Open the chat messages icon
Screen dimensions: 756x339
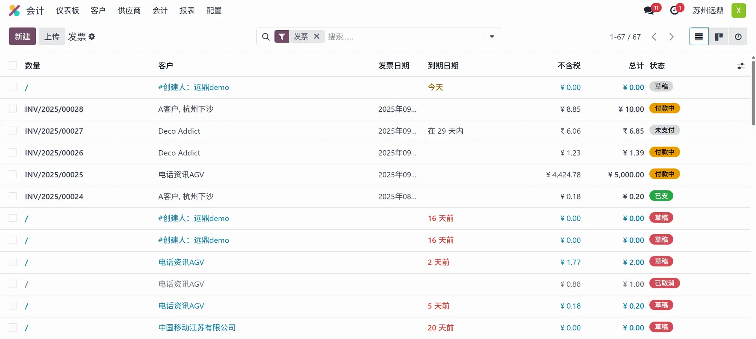coord(649,11)
